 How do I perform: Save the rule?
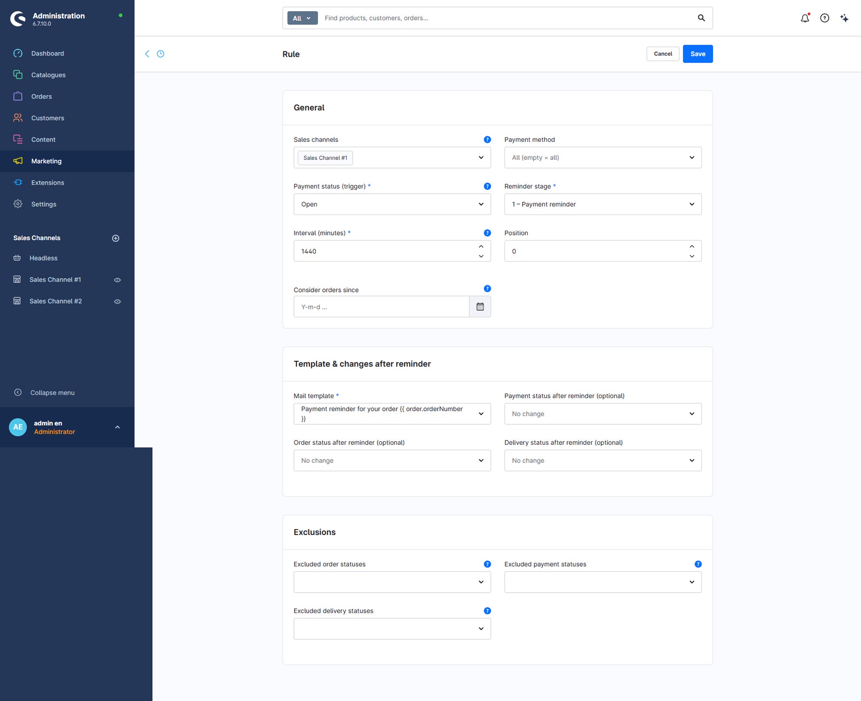coord(697,54)
